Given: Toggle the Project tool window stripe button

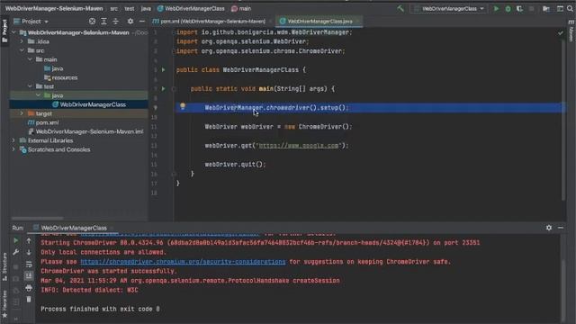Looking at the screenshot, I should click(4, 31).
